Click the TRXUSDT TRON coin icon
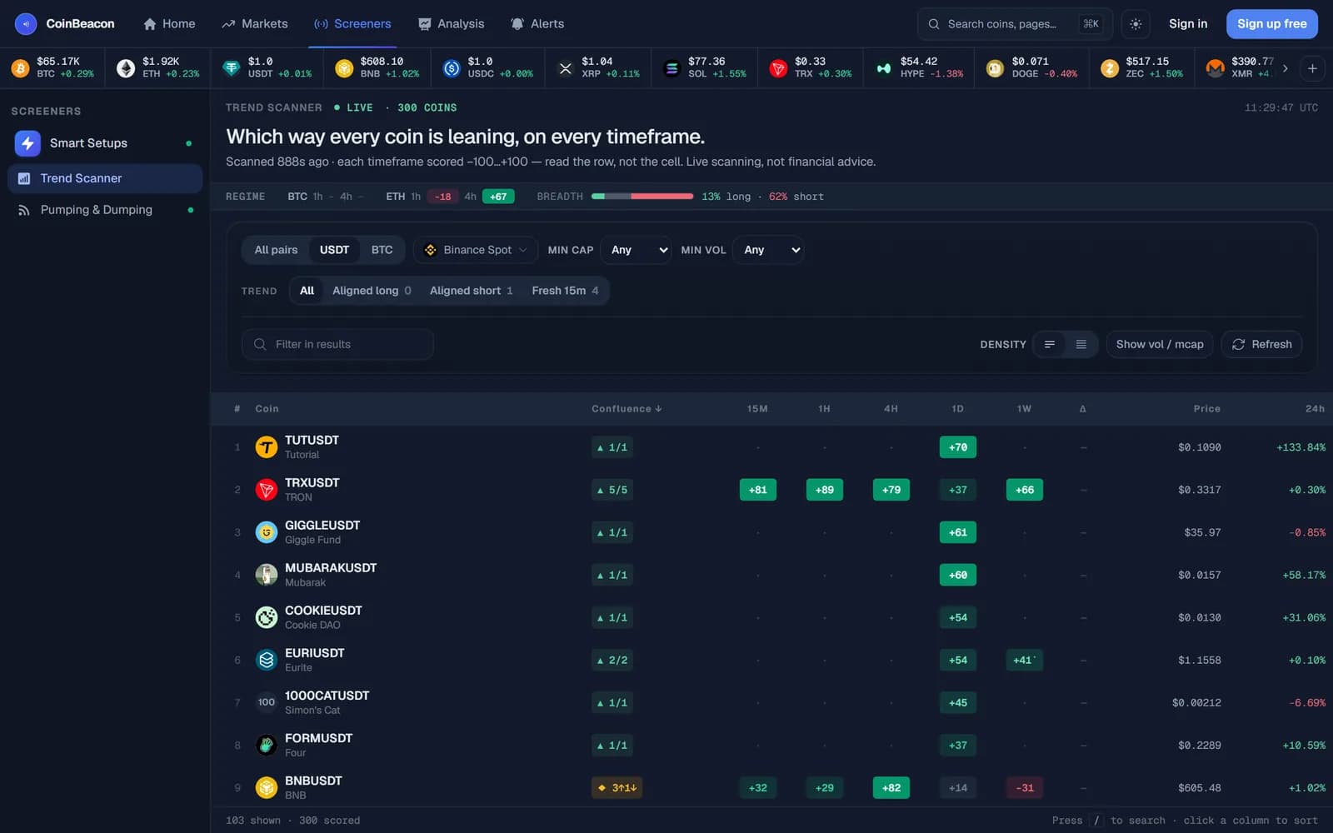1333x833 pixels. pos(267,490)
